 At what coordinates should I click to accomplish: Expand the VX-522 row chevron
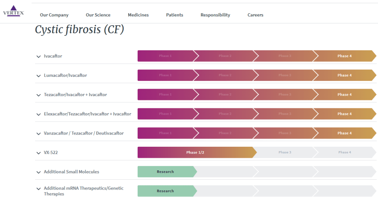[38, 153]
